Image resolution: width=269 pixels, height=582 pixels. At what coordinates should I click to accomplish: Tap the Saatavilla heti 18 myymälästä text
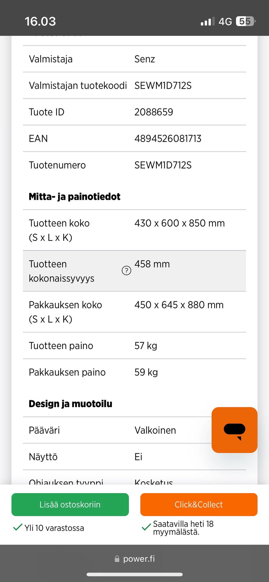pos(183,528)
